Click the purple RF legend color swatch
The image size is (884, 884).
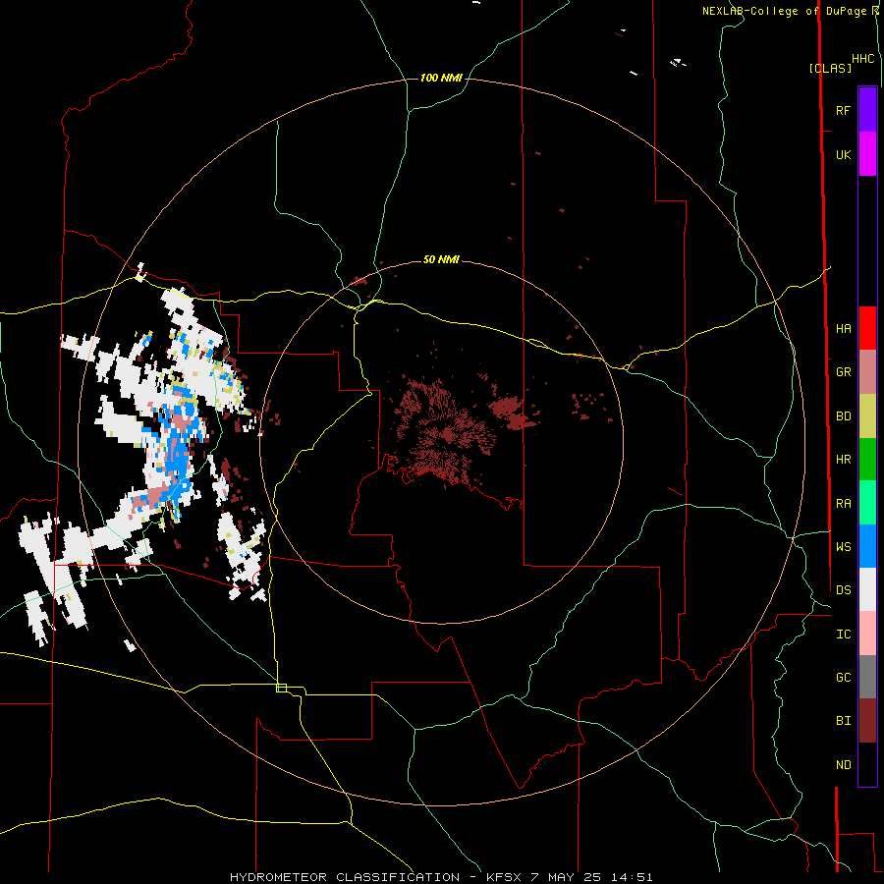pos(867,110)
